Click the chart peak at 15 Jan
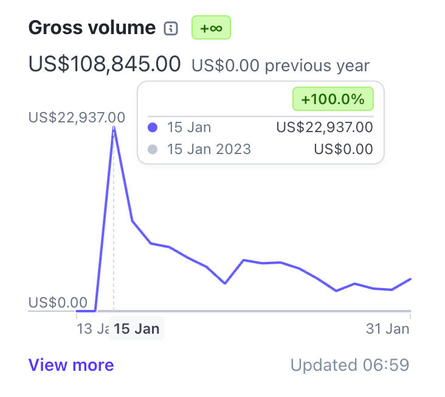This screenshot has width=445, height=397. point(114,127)
